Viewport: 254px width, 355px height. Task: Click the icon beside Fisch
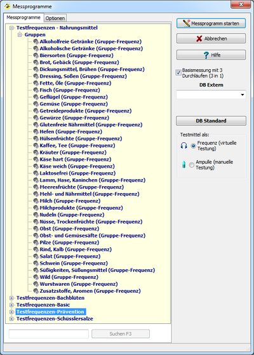tap(36, 90)
